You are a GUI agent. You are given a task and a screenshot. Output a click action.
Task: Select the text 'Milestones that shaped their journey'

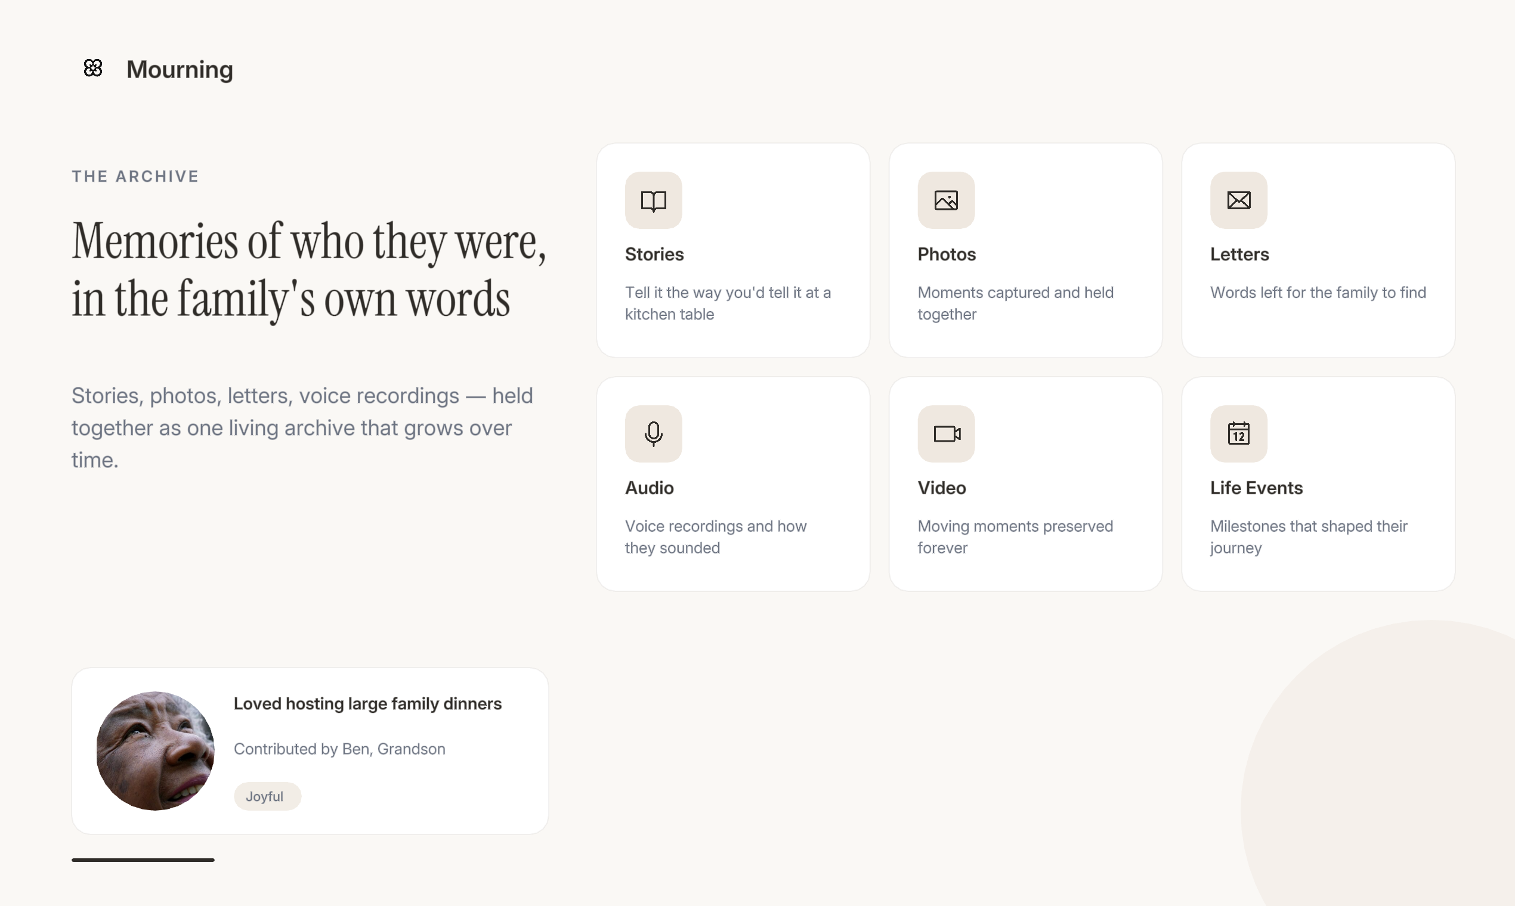[1309, 537]
